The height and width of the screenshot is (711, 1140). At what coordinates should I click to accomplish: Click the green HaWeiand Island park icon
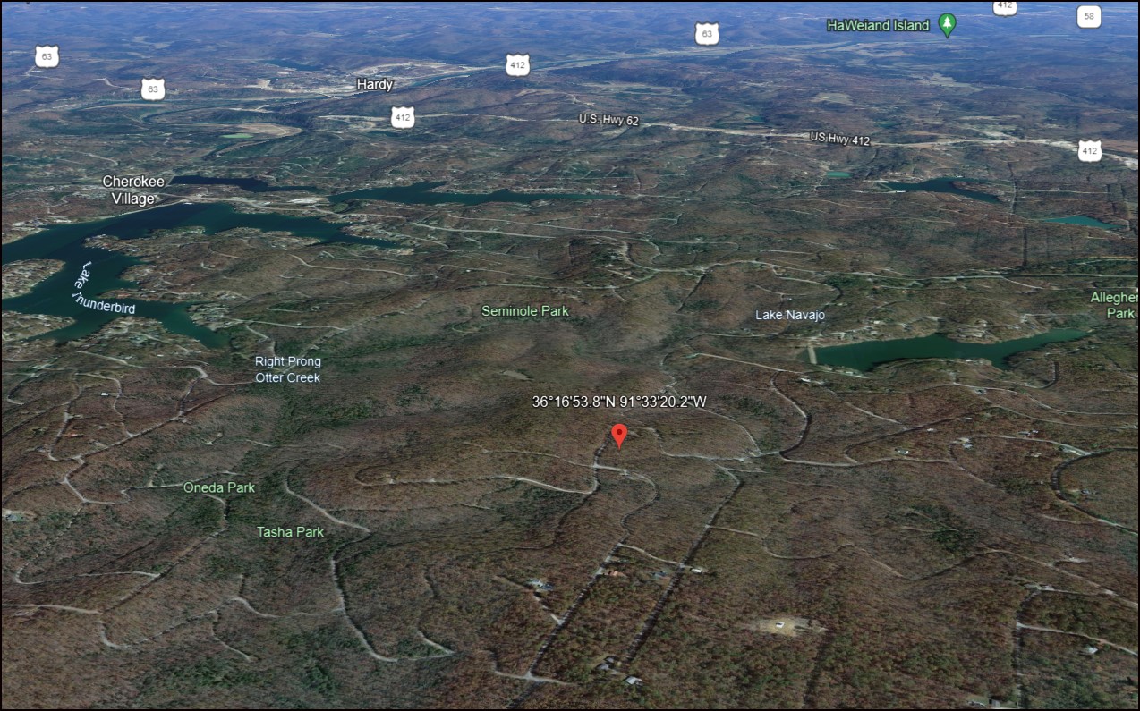tap(948, 25)
